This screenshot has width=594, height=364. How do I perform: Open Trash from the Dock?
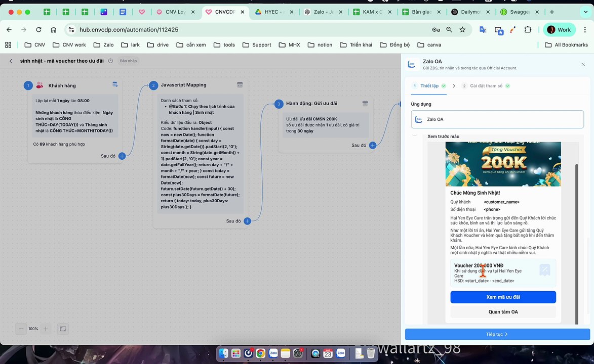click(x=371, y=353)
